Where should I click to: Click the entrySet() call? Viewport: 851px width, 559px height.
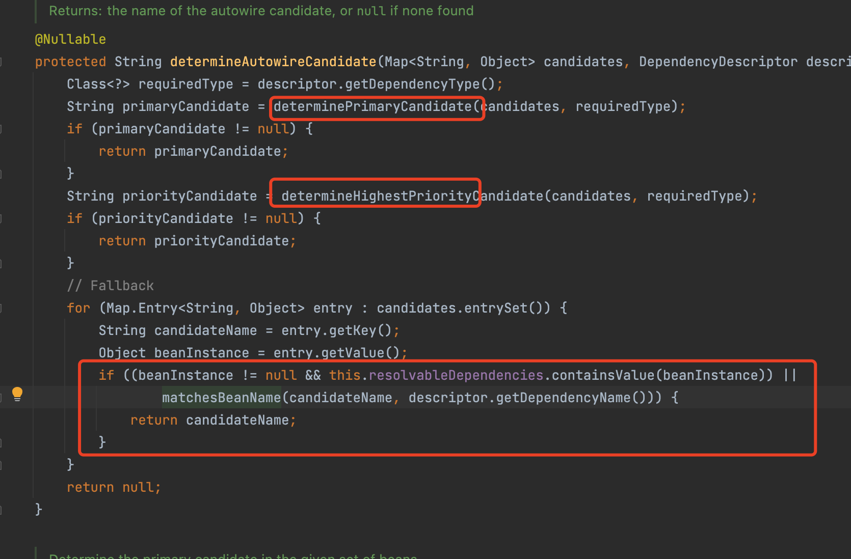503,308
